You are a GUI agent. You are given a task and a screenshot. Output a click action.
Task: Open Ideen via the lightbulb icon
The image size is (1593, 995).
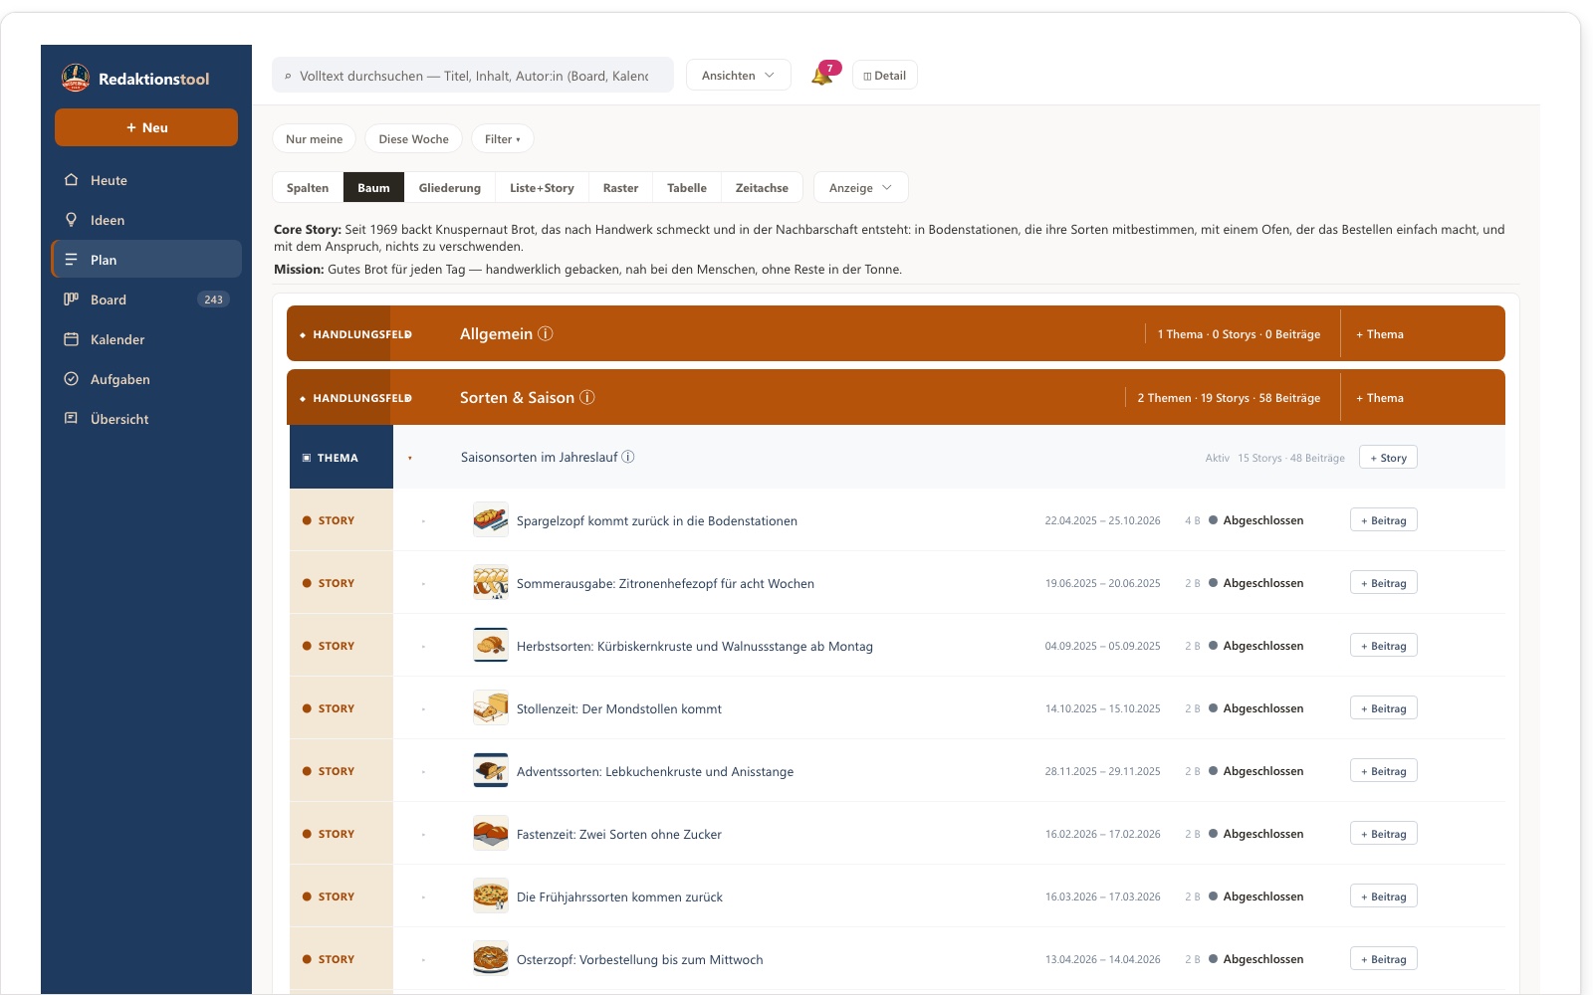[71, 220]
